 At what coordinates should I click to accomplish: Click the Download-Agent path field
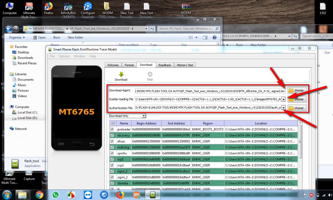[x=210, y=91]
